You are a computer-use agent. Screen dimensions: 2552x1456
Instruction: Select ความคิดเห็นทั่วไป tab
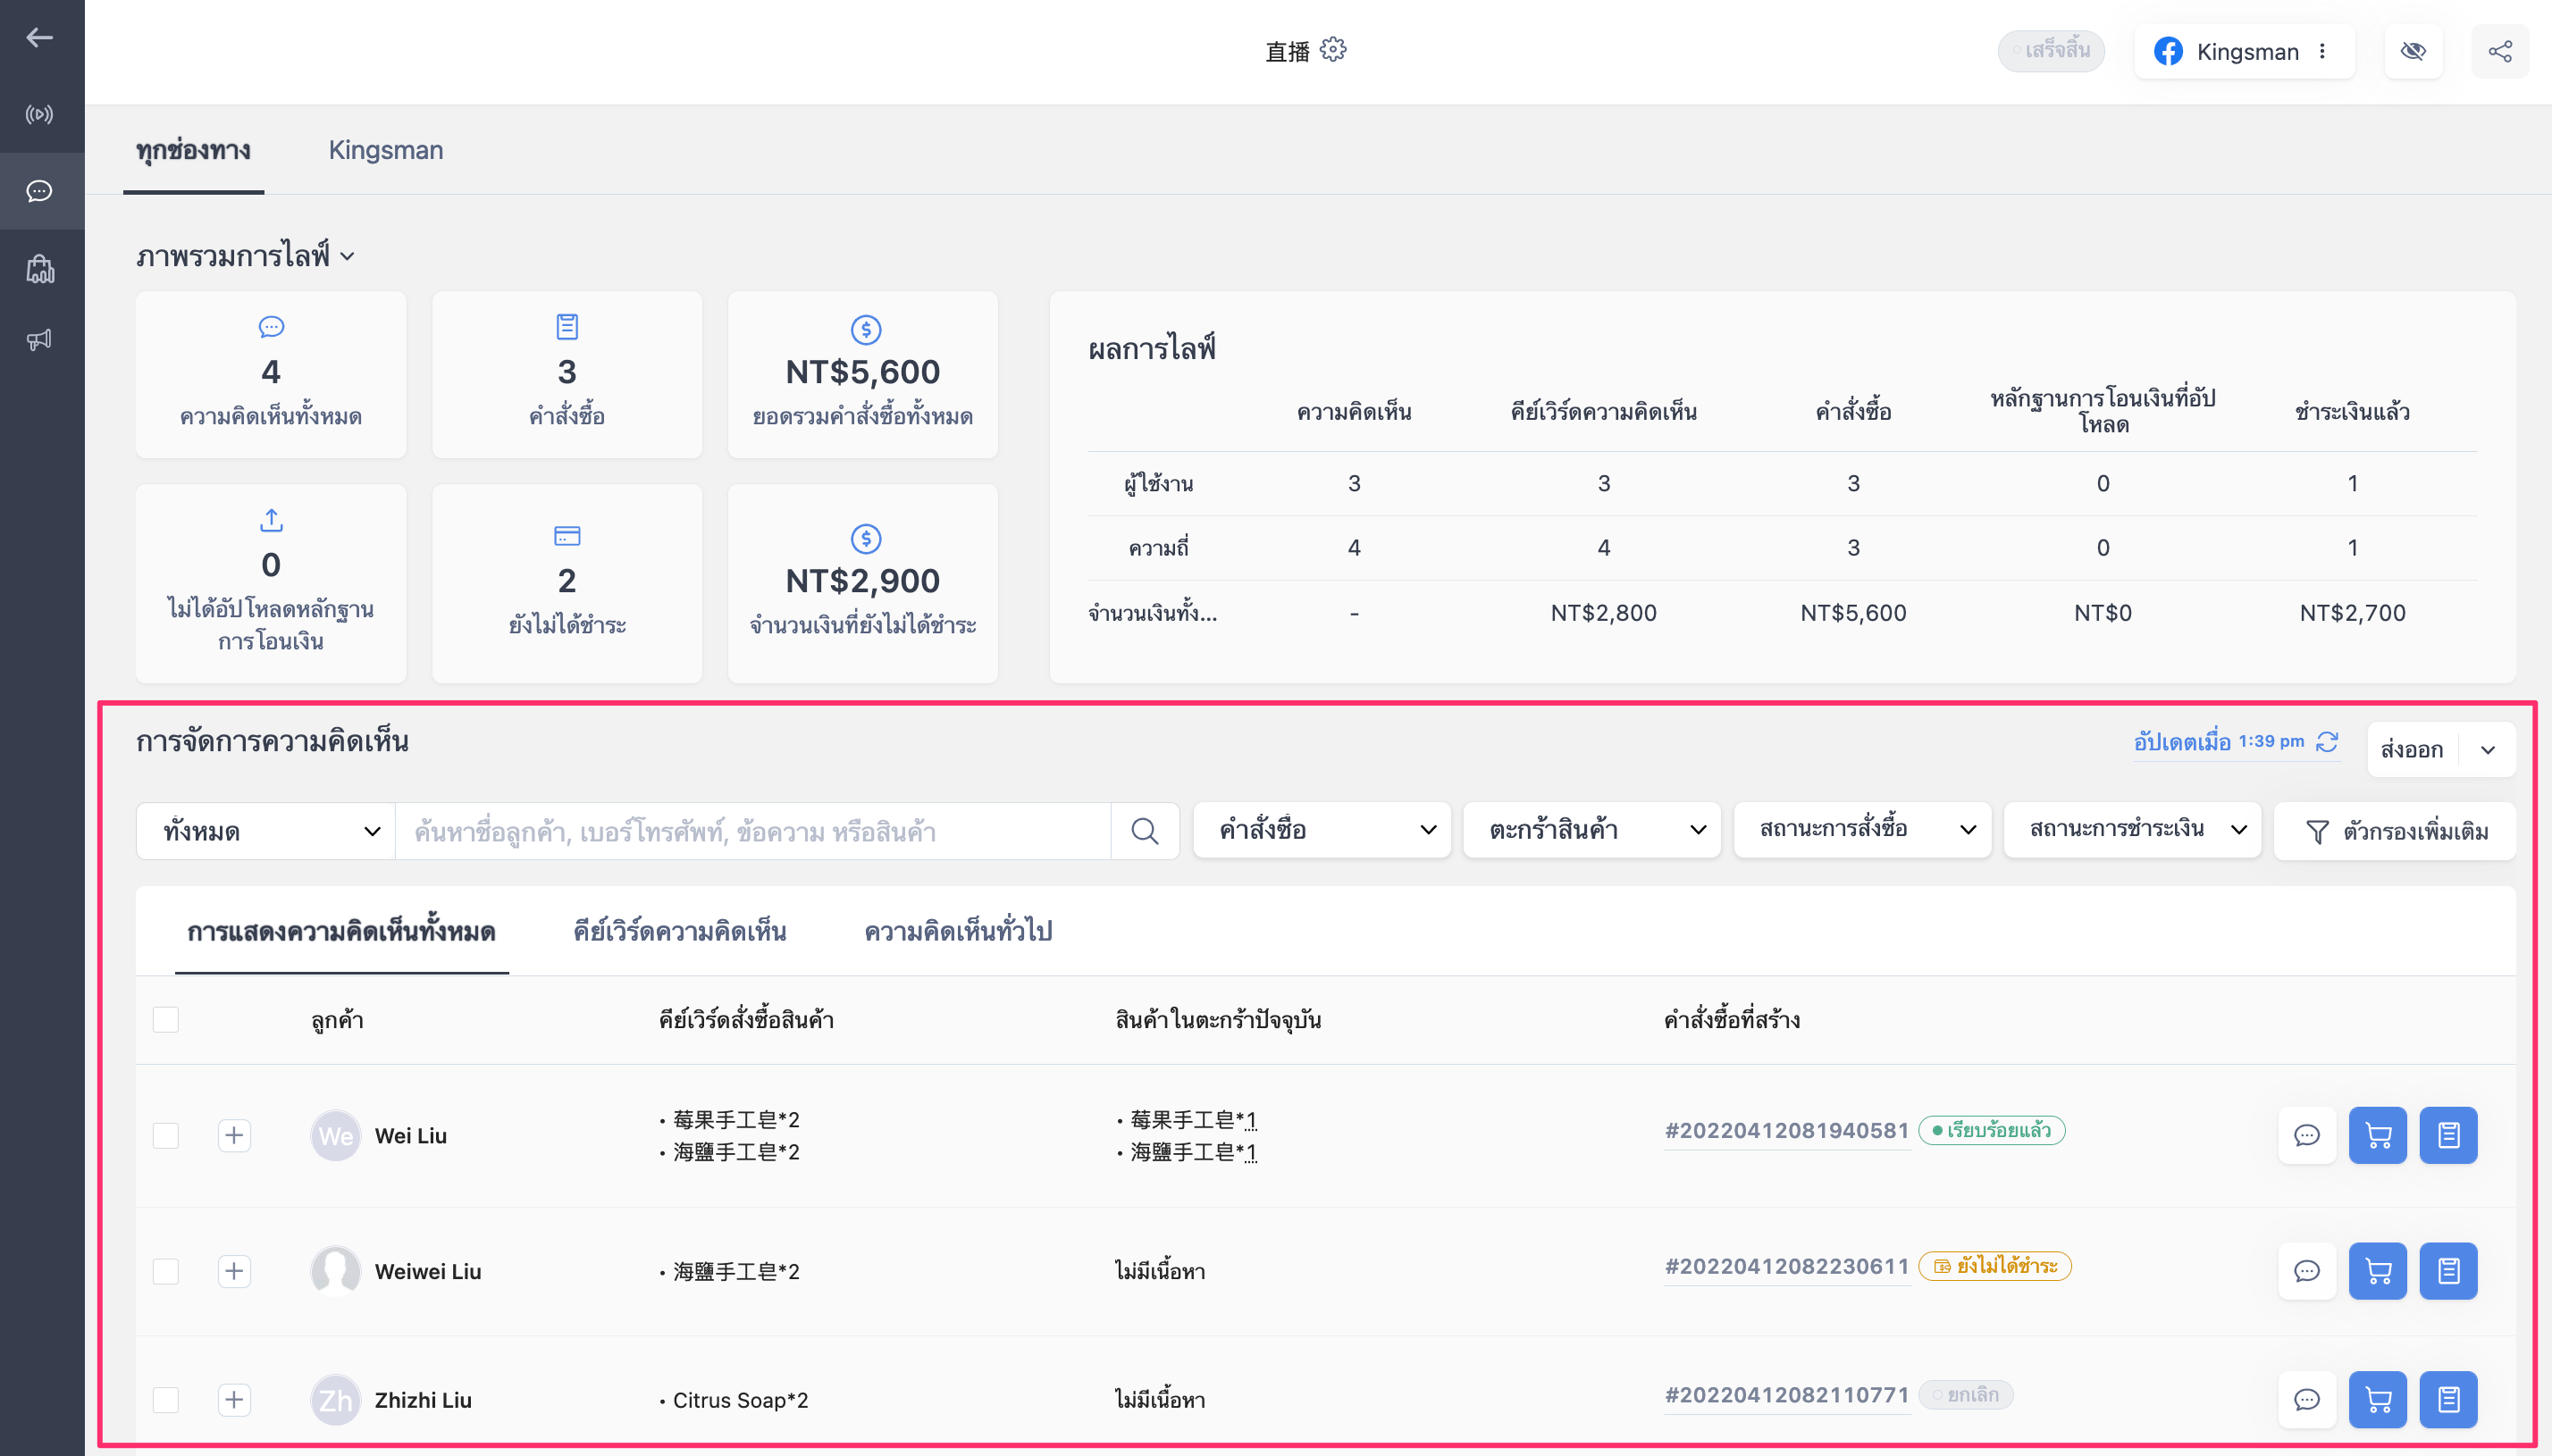coord(958,932)
